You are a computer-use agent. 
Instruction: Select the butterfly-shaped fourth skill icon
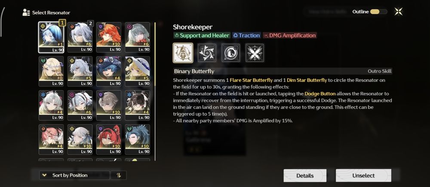255,53
